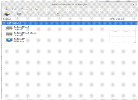This screenshot has height=100, width=138.
Task: Click the fedora30 CPU usage graph
Action: [x=123, y=40]
